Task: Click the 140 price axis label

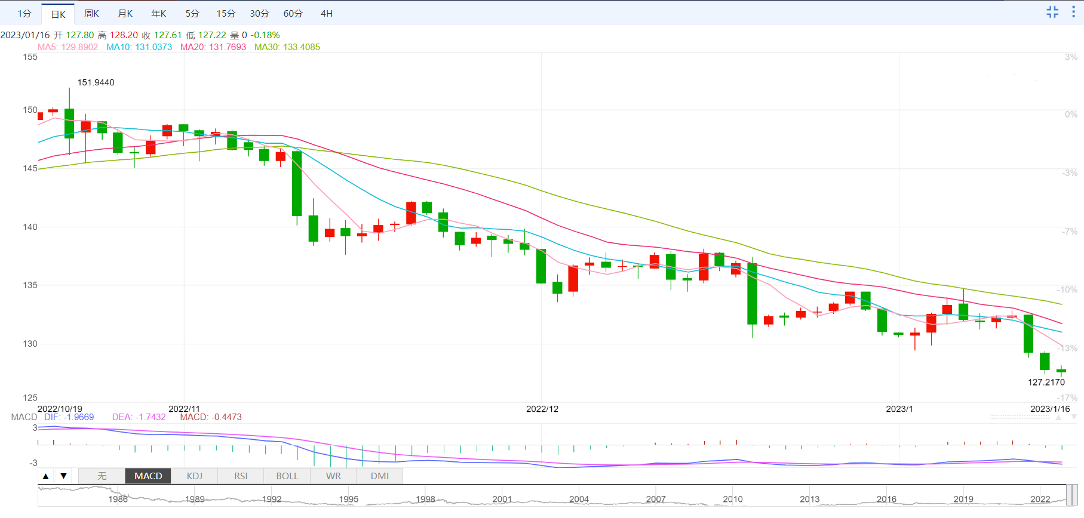Action: (x=30, y=227)
